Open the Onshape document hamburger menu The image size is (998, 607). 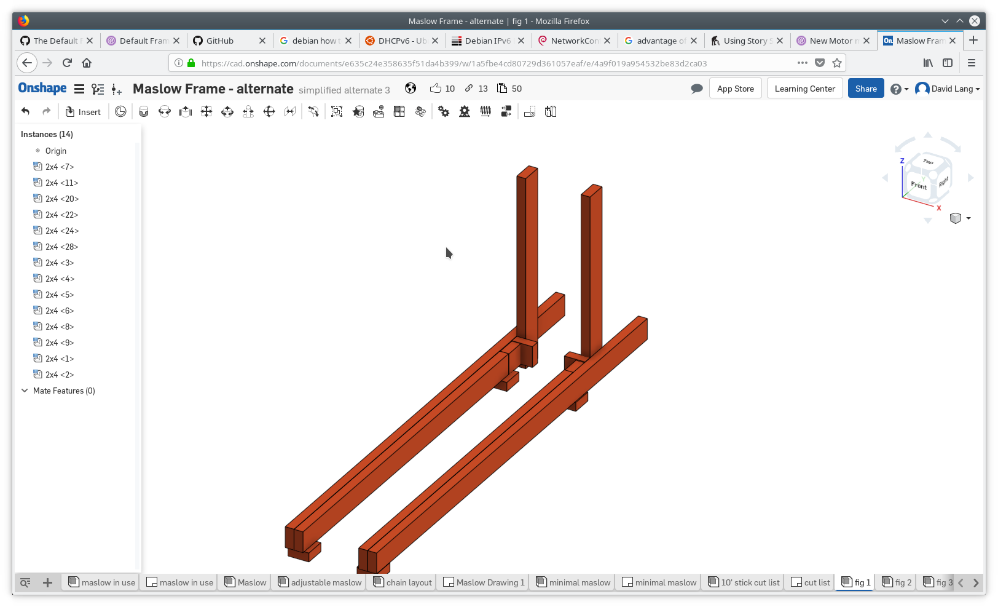[x=79, y=89]
